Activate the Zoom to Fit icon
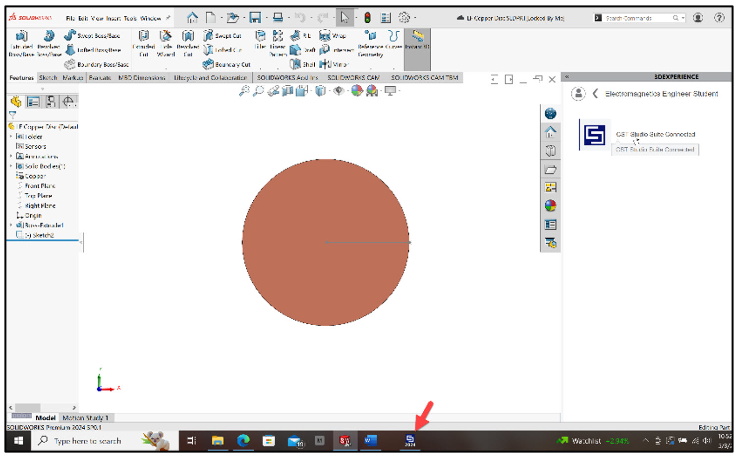This screenshot has width=737, height=459. 244,91
